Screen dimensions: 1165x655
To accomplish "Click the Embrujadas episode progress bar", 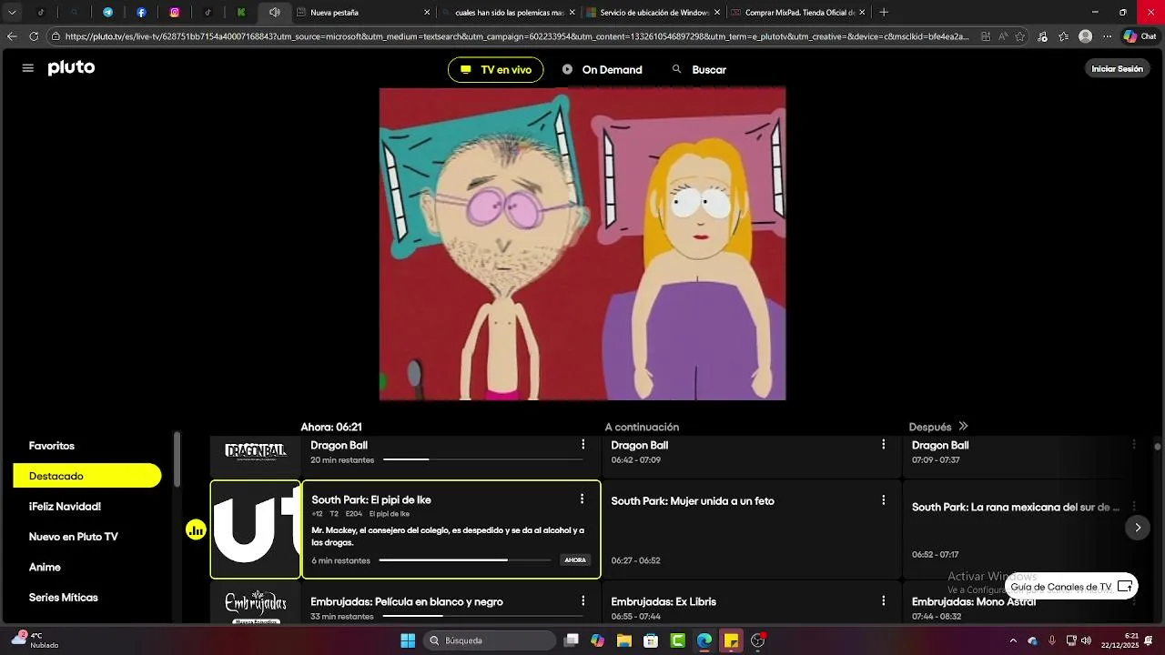I will tap(482, 616).
